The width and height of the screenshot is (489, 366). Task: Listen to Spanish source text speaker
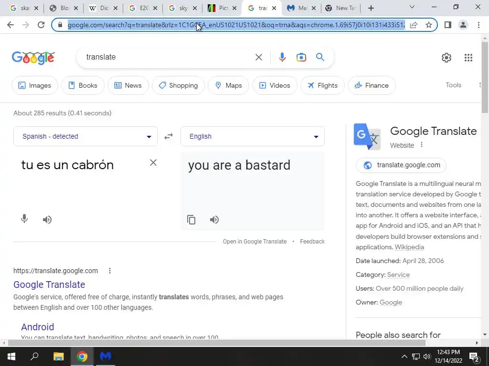pyautogui.click(x=47, y=220)
